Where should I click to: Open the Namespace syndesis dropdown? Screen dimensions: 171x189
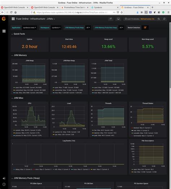56,28
